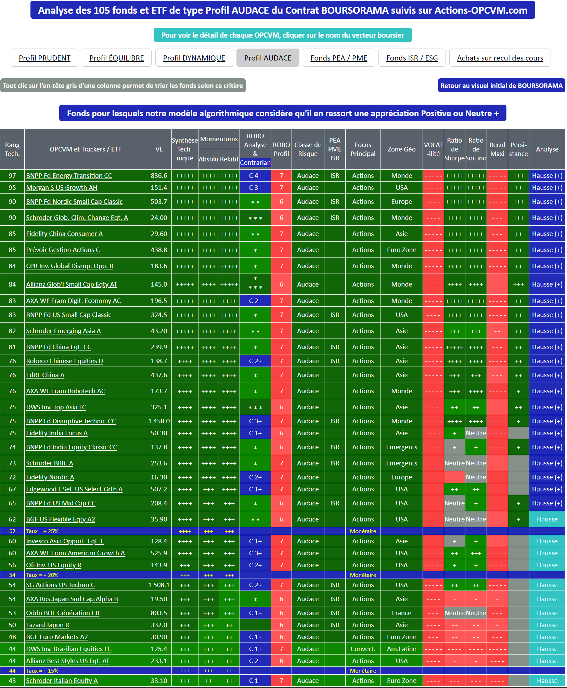Open Fidelity China Consumer A details
Viewport: 567px width, 688px height.
click(64, 234)
